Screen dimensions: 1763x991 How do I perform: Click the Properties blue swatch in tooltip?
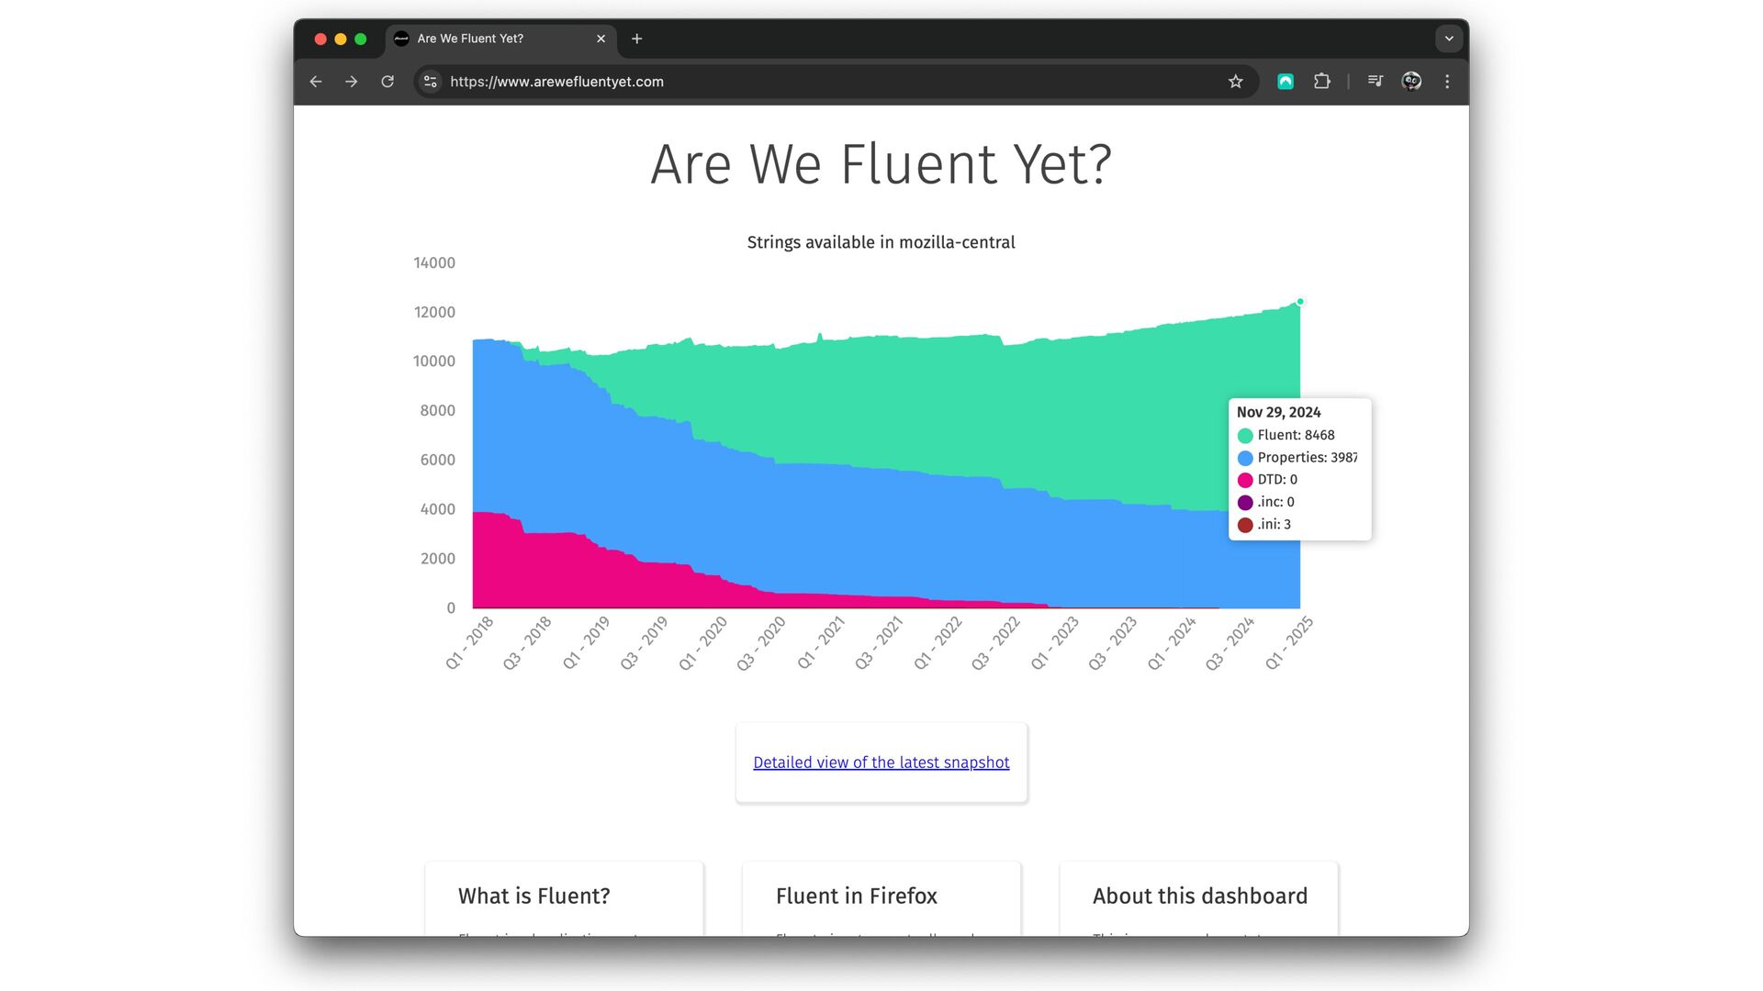1245,458
